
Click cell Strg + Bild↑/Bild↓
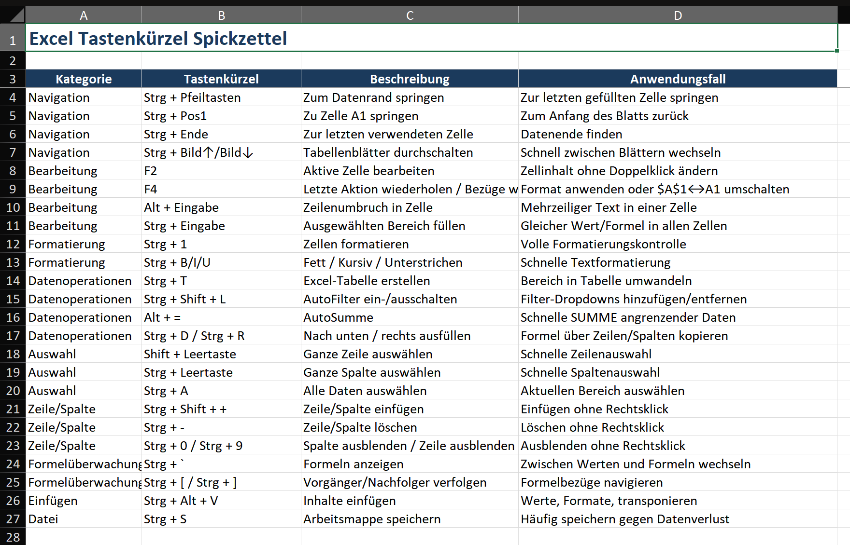pos(221,152)
